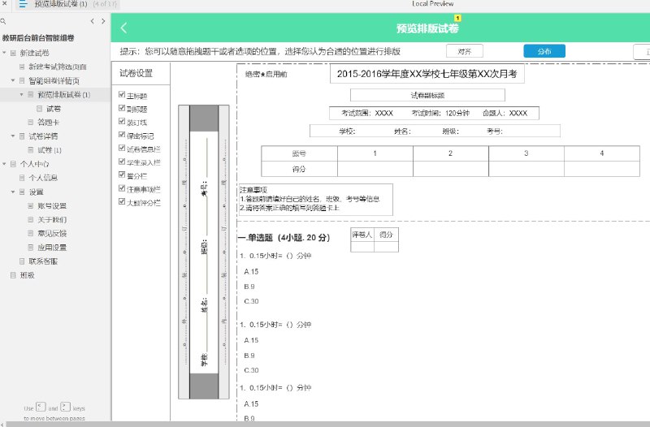The width and height of the screenshot is (650, 427).
Task: Click the 姓名: label in the student info row
Action: (x=402, y=132)
